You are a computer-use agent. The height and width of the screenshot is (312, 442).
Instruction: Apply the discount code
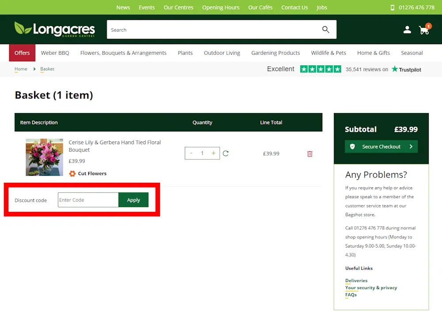pyautogui.click(x=133, y=200)
